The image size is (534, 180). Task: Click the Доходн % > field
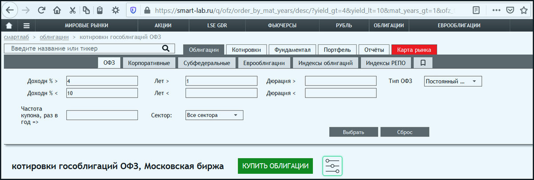(x=102, y=81)
